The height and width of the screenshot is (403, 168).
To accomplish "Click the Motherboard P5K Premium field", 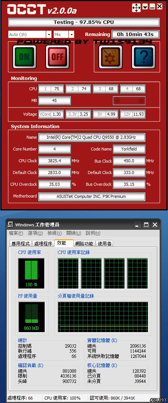I will (92, 197).
